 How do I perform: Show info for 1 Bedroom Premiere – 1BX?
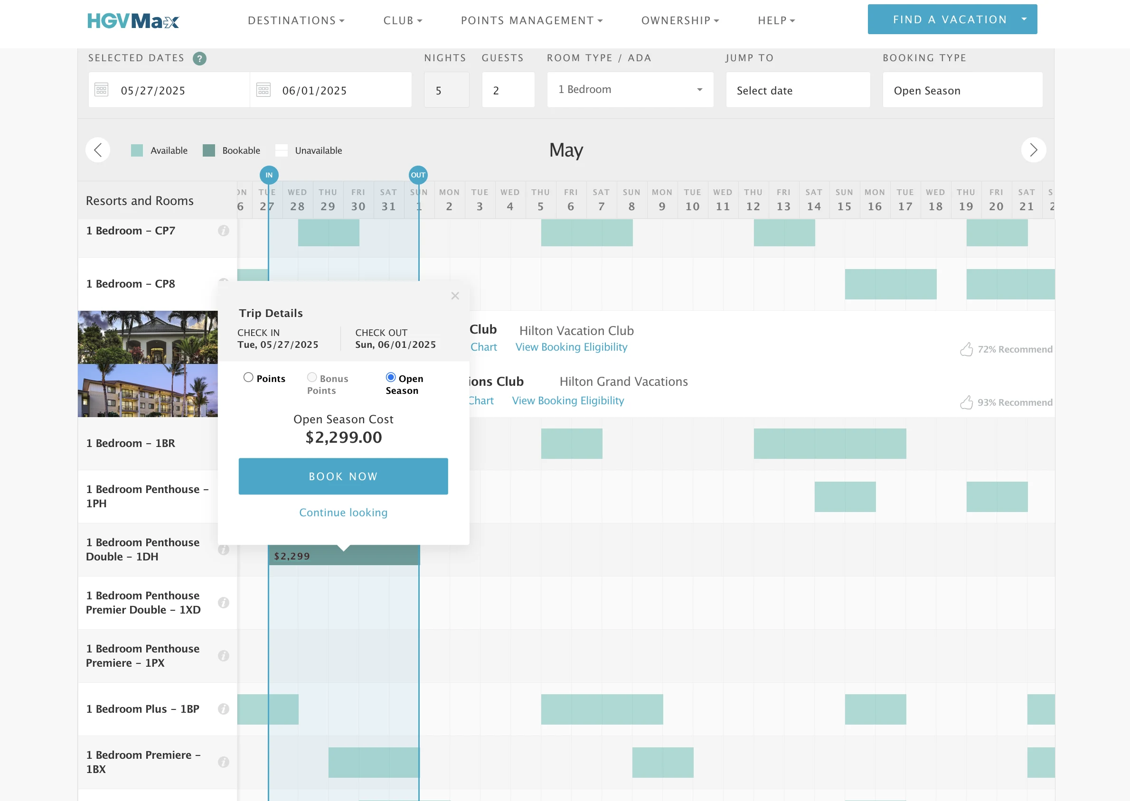(x=223, y=762)
